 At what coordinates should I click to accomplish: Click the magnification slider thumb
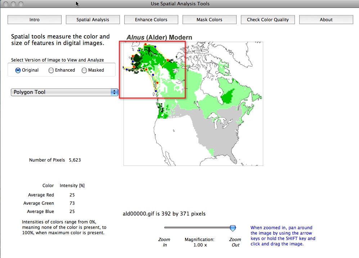[232, 227]
